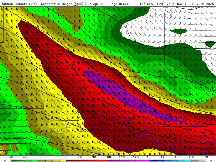Screen dimensions: 216x162
Task: Click the '50' value on the color scale
Action: tap(39, 157)
